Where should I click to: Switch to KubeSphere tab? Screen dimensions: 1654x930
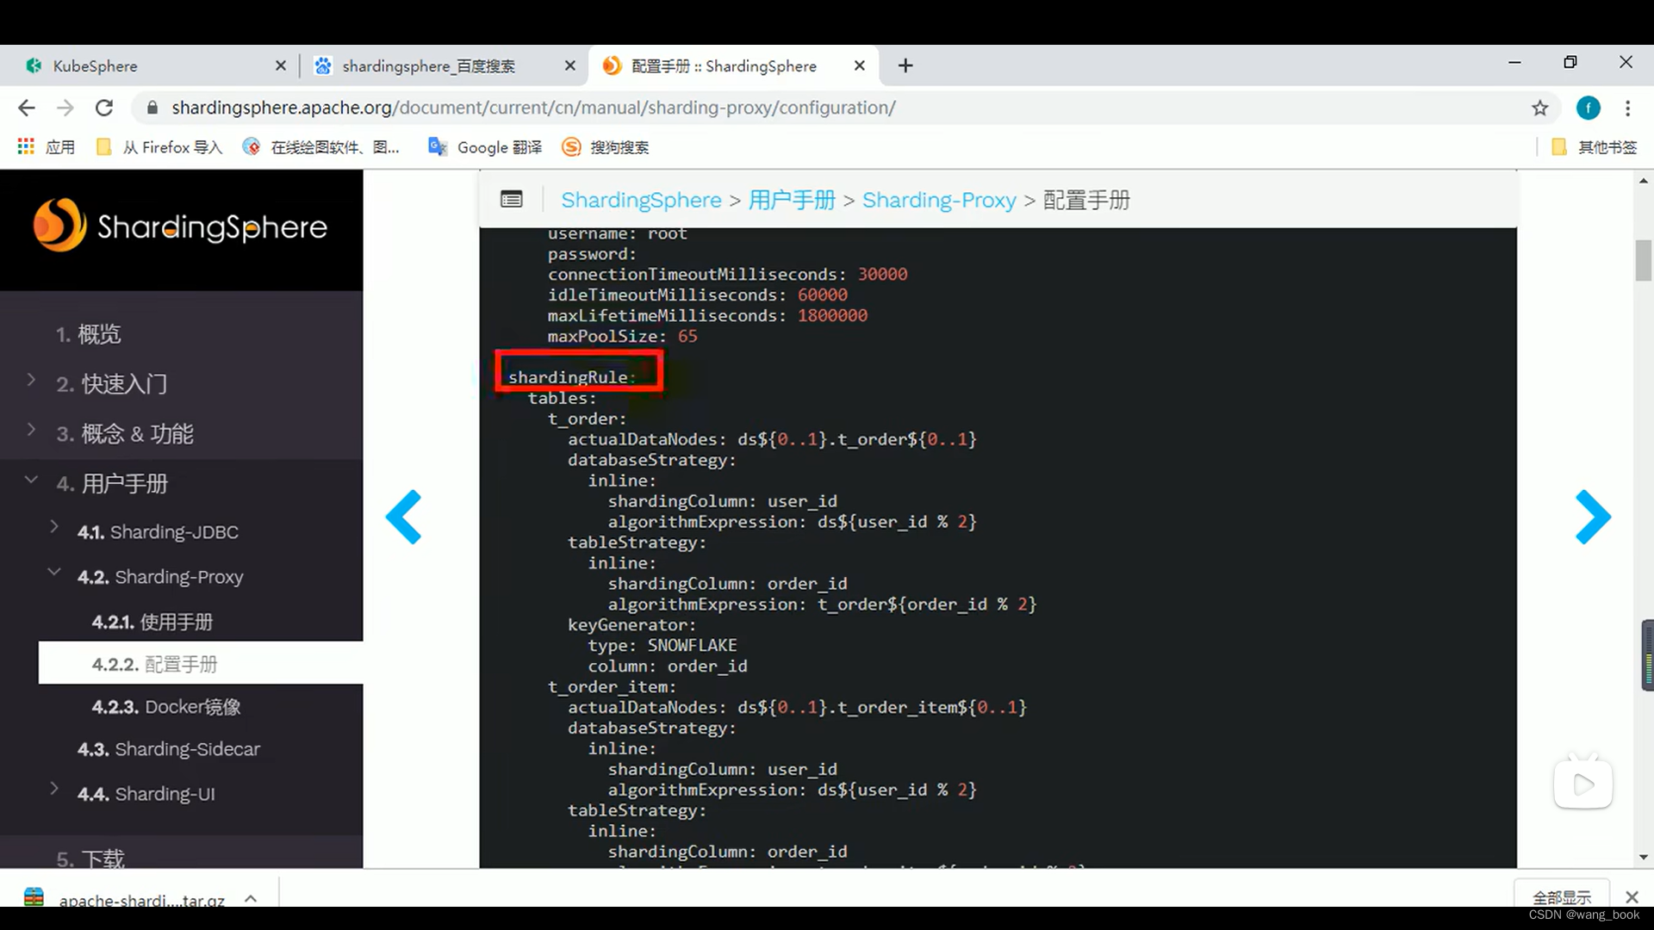coord(155,65)
